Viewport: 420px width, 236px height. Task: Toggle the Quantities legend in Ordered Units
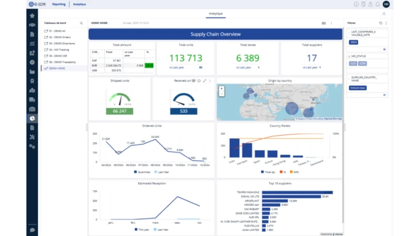pos(142,172)
